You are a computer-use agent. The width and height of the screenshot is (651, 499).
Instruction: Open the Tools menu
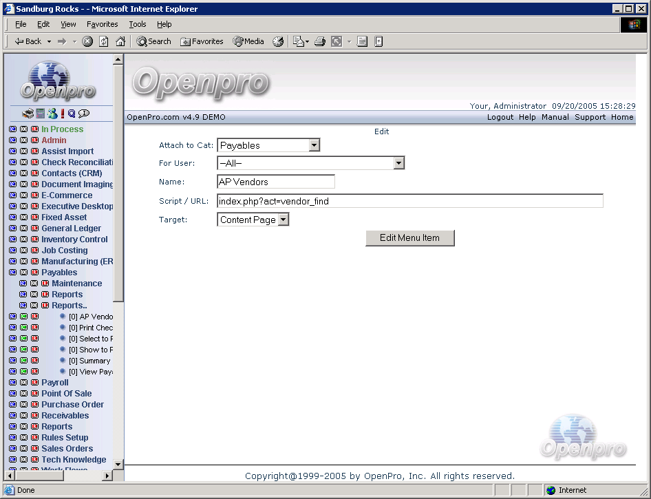pos(138,24)
